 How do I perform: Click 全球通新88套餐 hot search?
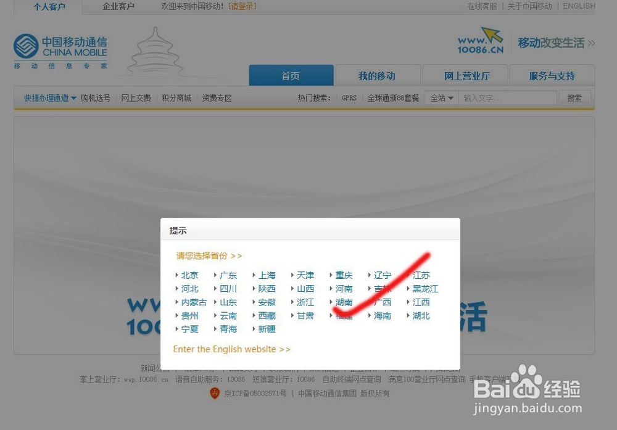tap(393, 98)
